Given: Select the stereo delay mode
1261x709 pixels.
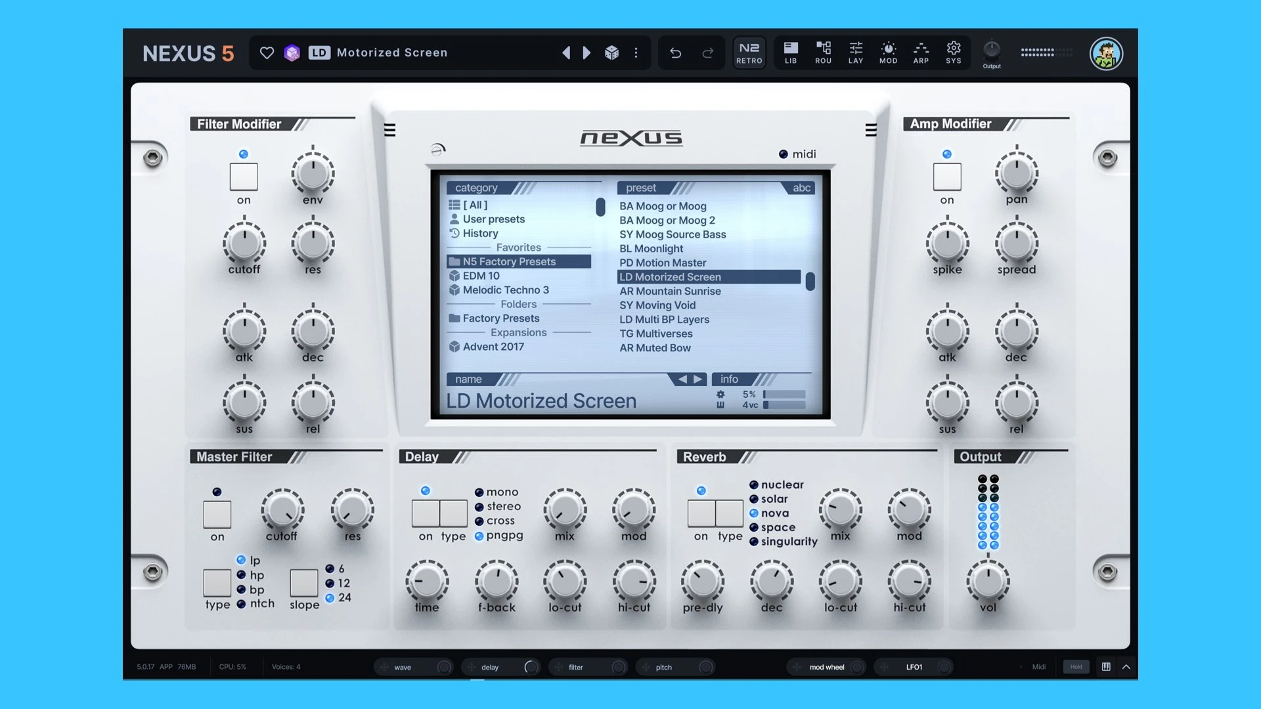Looking at the screenshot, I should [x=480, y=506].
